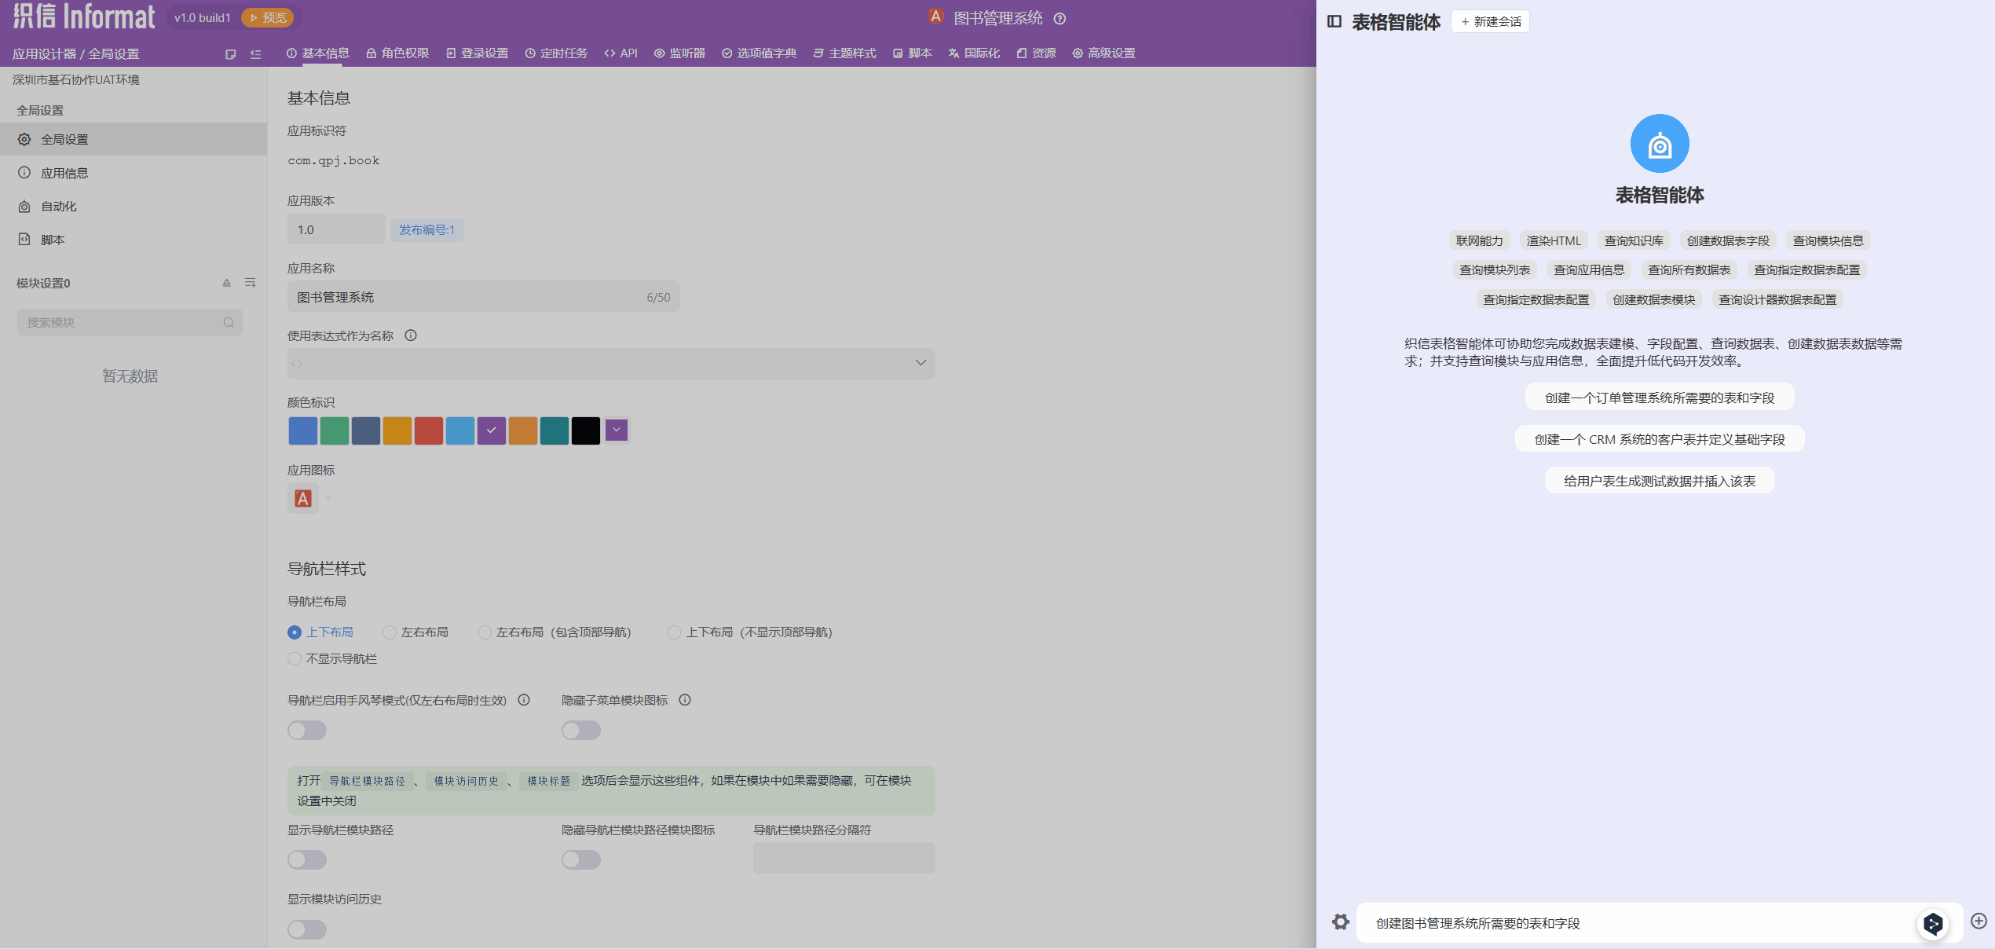Open the 高级设置 tab

tap(1103, 53)
